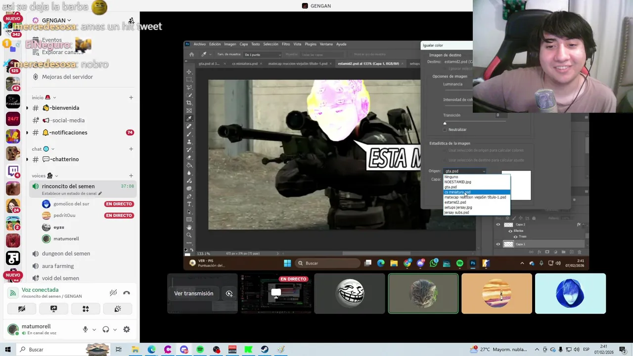
Task: Open Steam from the Windows taskbar
Action: 265,350
